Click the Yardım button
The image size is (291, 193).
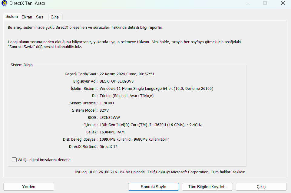coord(29,187)
